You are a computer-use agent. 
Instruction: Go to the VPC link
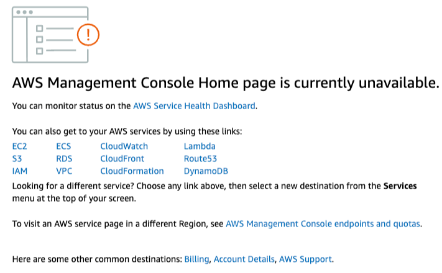pyautogui.click(x=64, y=171)
